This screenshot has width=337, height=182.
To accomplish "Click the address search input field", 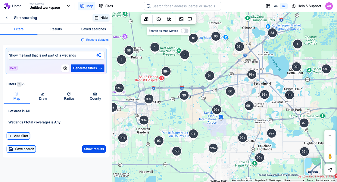I will (x=184, y=6).
